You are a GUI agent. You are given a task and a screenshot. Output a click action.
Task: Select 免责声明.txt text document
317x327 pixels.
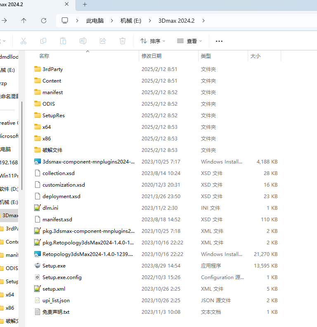point(52,312)
